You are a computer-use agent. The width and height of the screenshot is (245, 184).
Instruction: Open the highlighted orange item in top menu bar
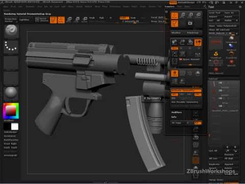(x=173, y=3)
